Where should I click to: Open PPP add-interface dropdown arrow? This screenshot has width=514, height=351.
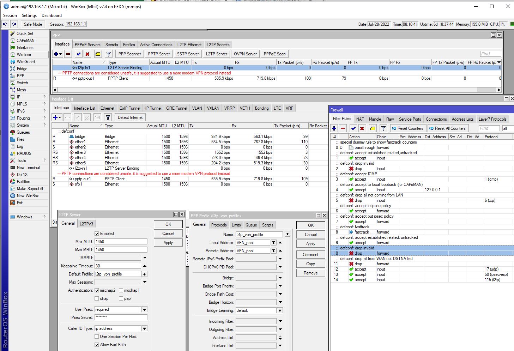(x=61, y=54)
